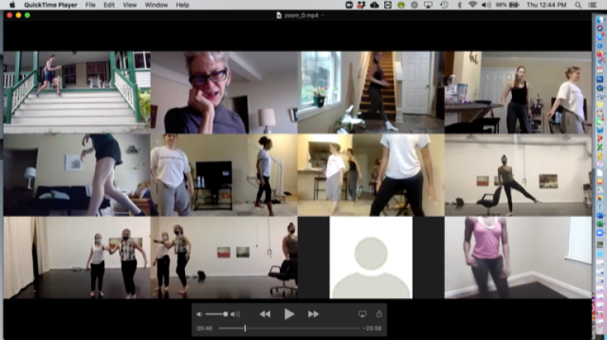Click the Share icon in player controls
Screen dimensions: 607x340
point(379,314)
